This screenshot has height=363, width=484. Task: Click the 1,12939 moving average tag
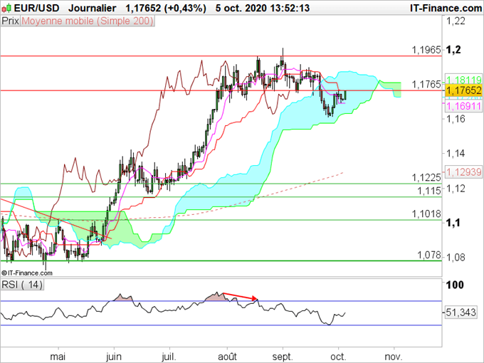(x=463, y=172)
